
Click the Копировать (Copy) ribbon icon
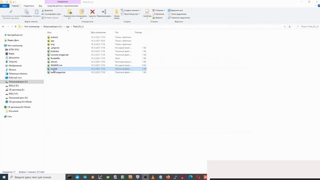click(x=26, y=13)
